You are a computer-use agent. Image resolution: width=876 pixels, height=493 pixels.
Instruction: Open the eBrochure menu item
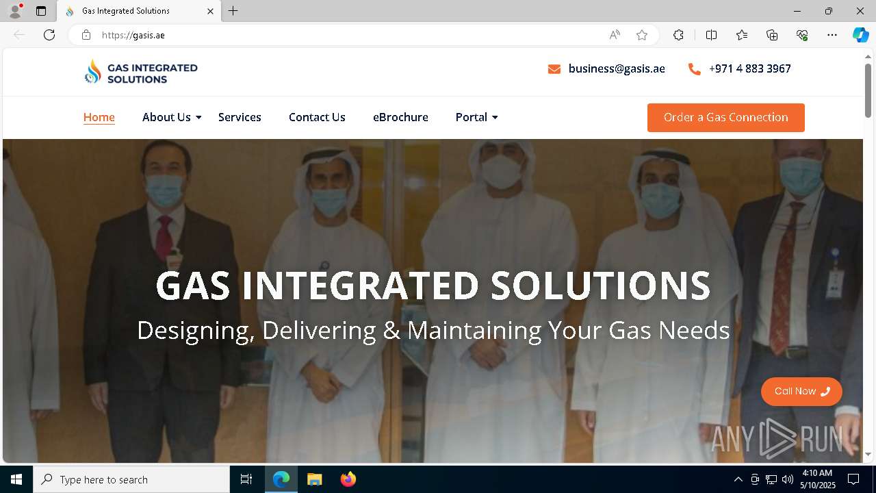(400, 117)
